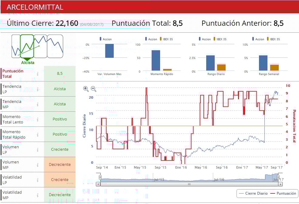Click the Sep '14 x-axis label

coord(102,167)
